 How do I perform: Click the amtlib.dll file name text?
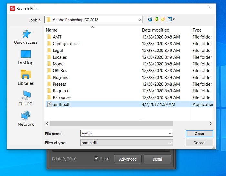tap(62, 104)
